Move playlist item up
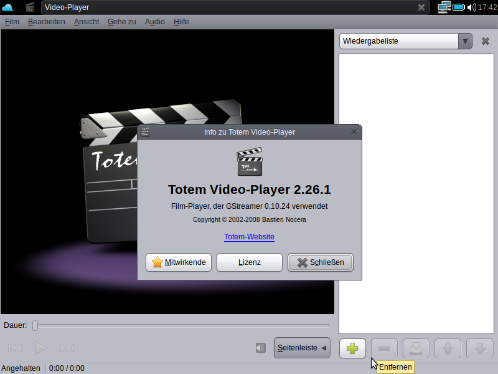Image resolution: width=498 pixels, height=374 pixels. [x=448, y=348]
